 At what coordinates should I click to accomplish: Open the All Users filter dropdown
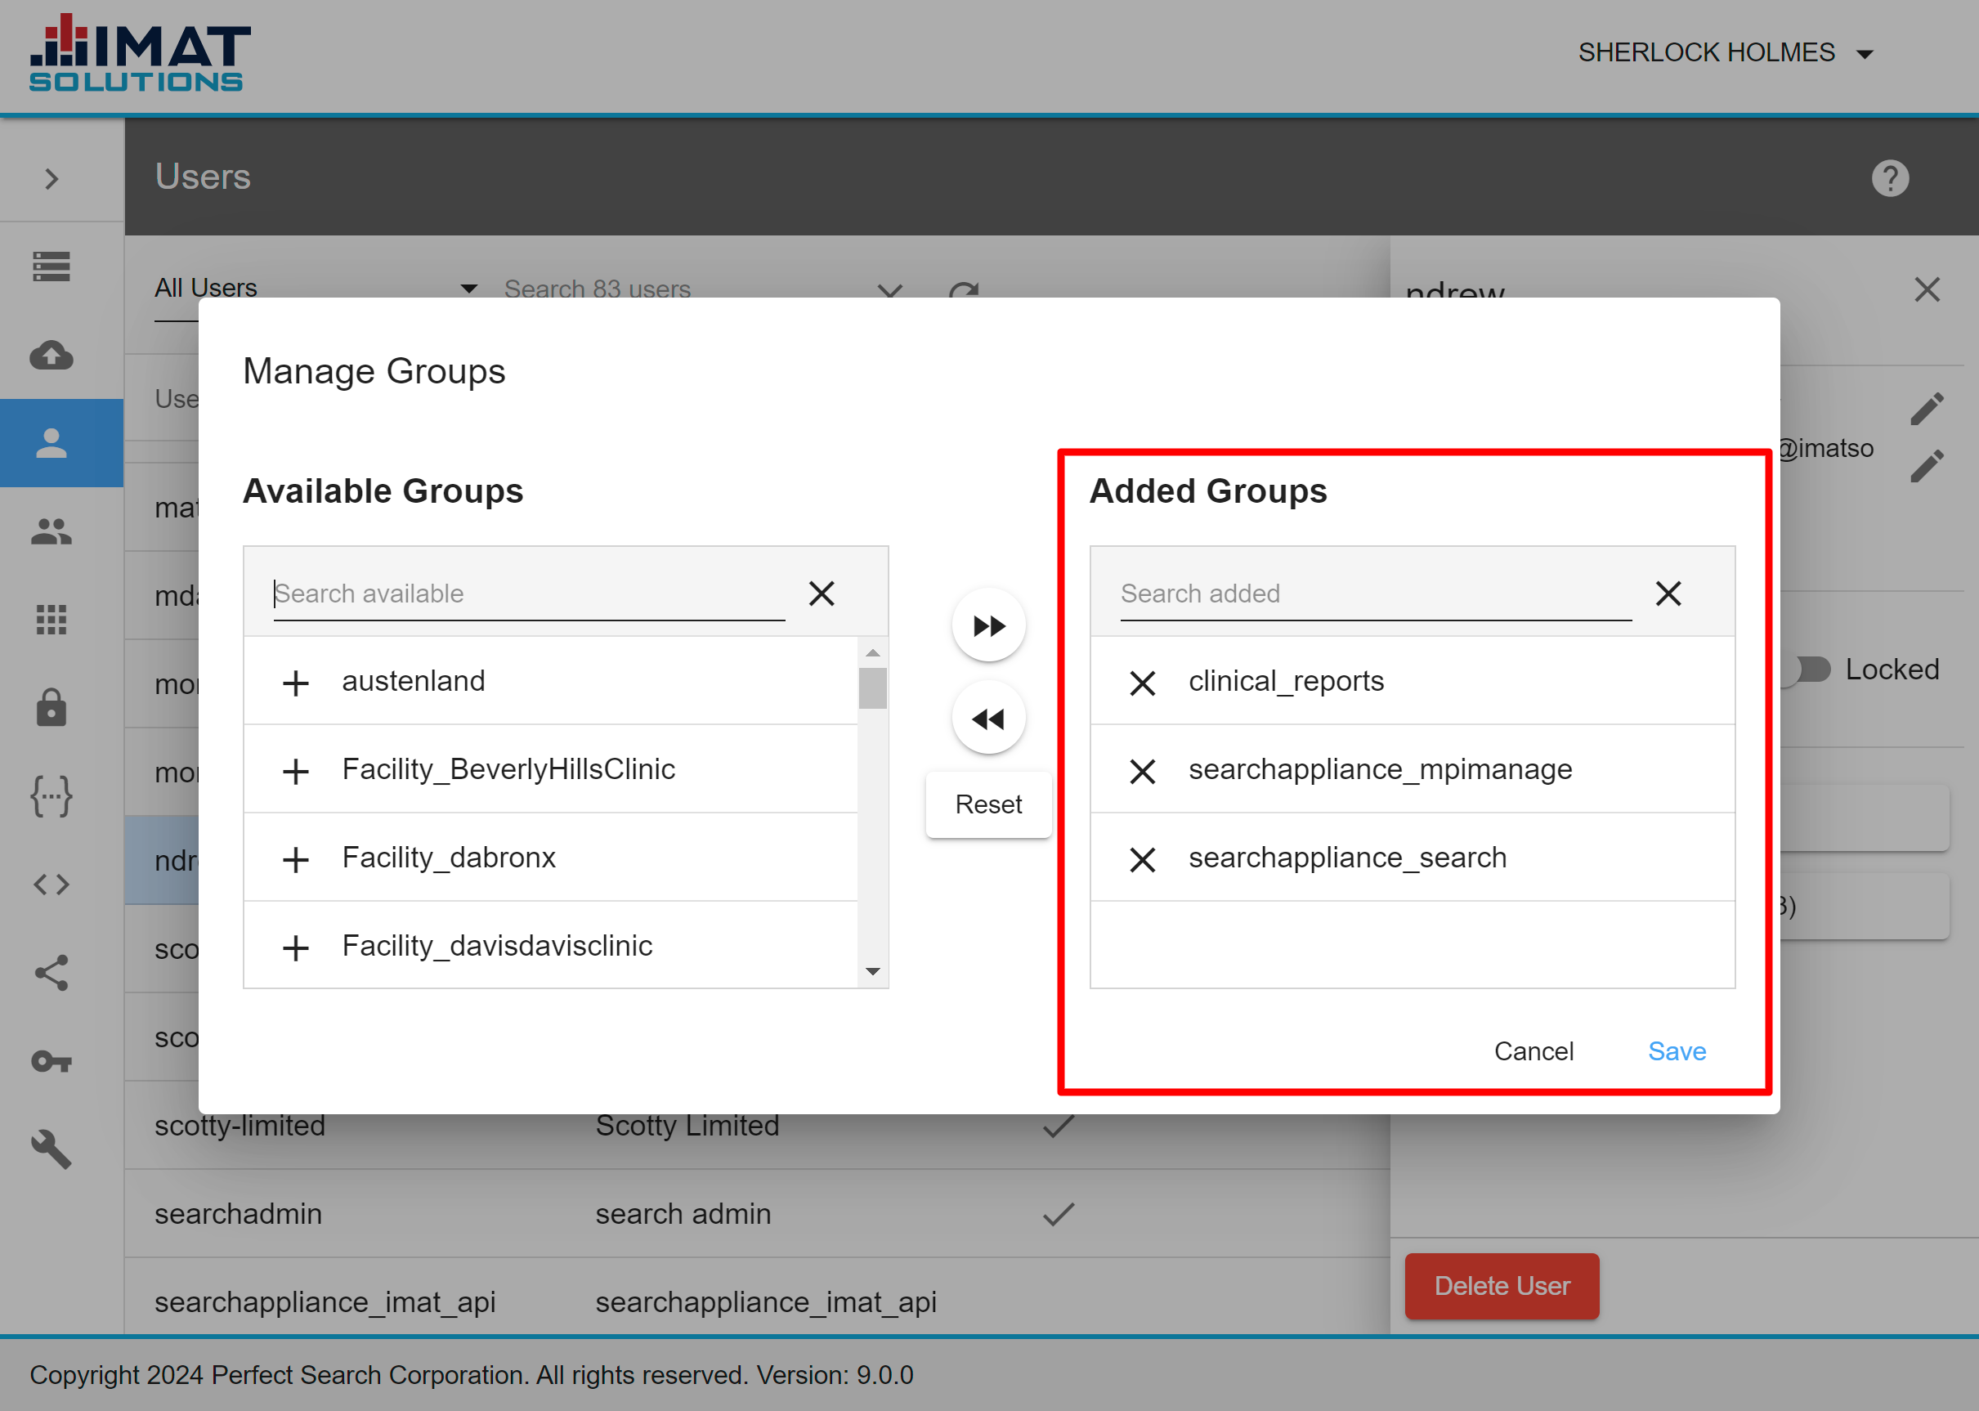pos(316,288)
